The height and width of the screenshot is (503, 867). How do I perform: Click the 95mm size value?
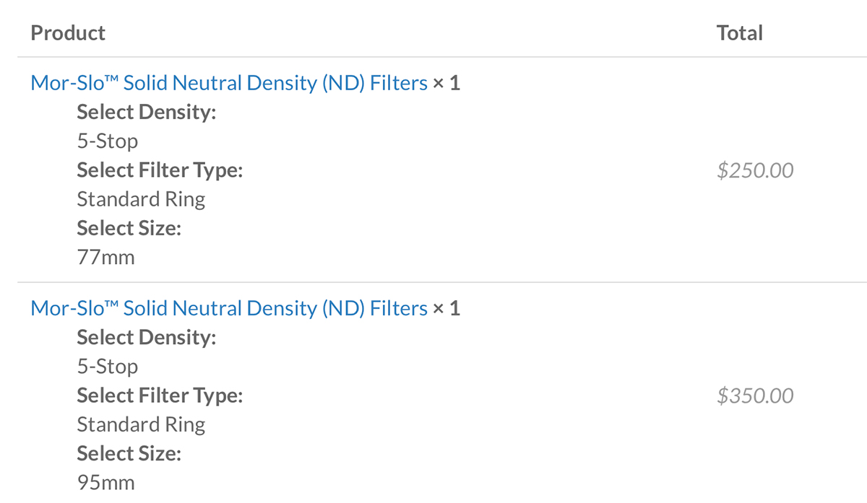pos(106,483)
